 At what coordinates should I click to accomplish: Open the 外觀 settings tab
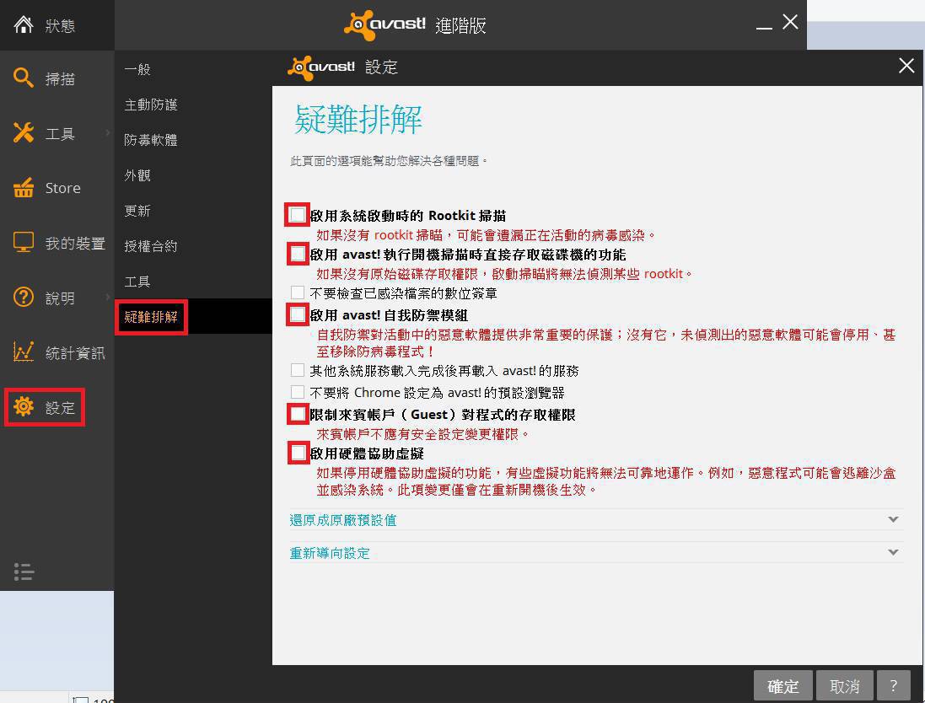137,175
